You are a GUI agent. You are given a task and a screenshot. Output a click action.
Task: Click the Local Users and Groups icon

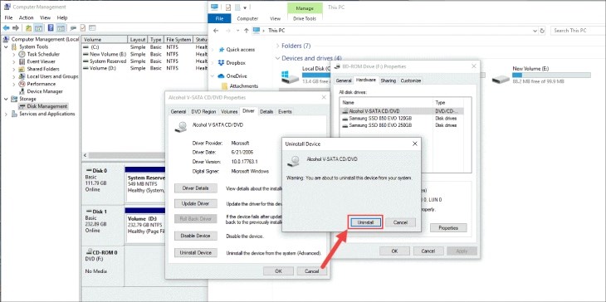click(22, 76)
